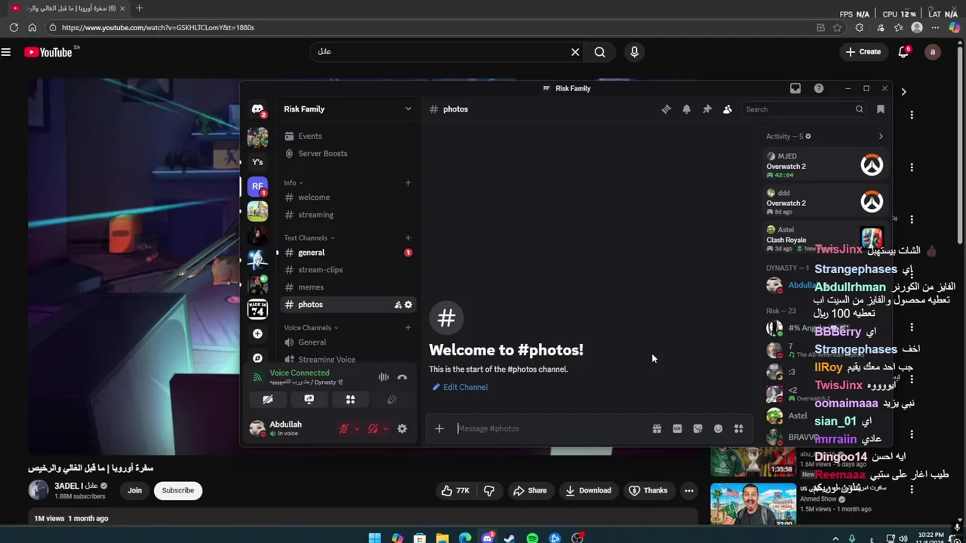
Task: Select the RF Risk Family server icon
Action: pyautogui.click(x=257, y=186)
